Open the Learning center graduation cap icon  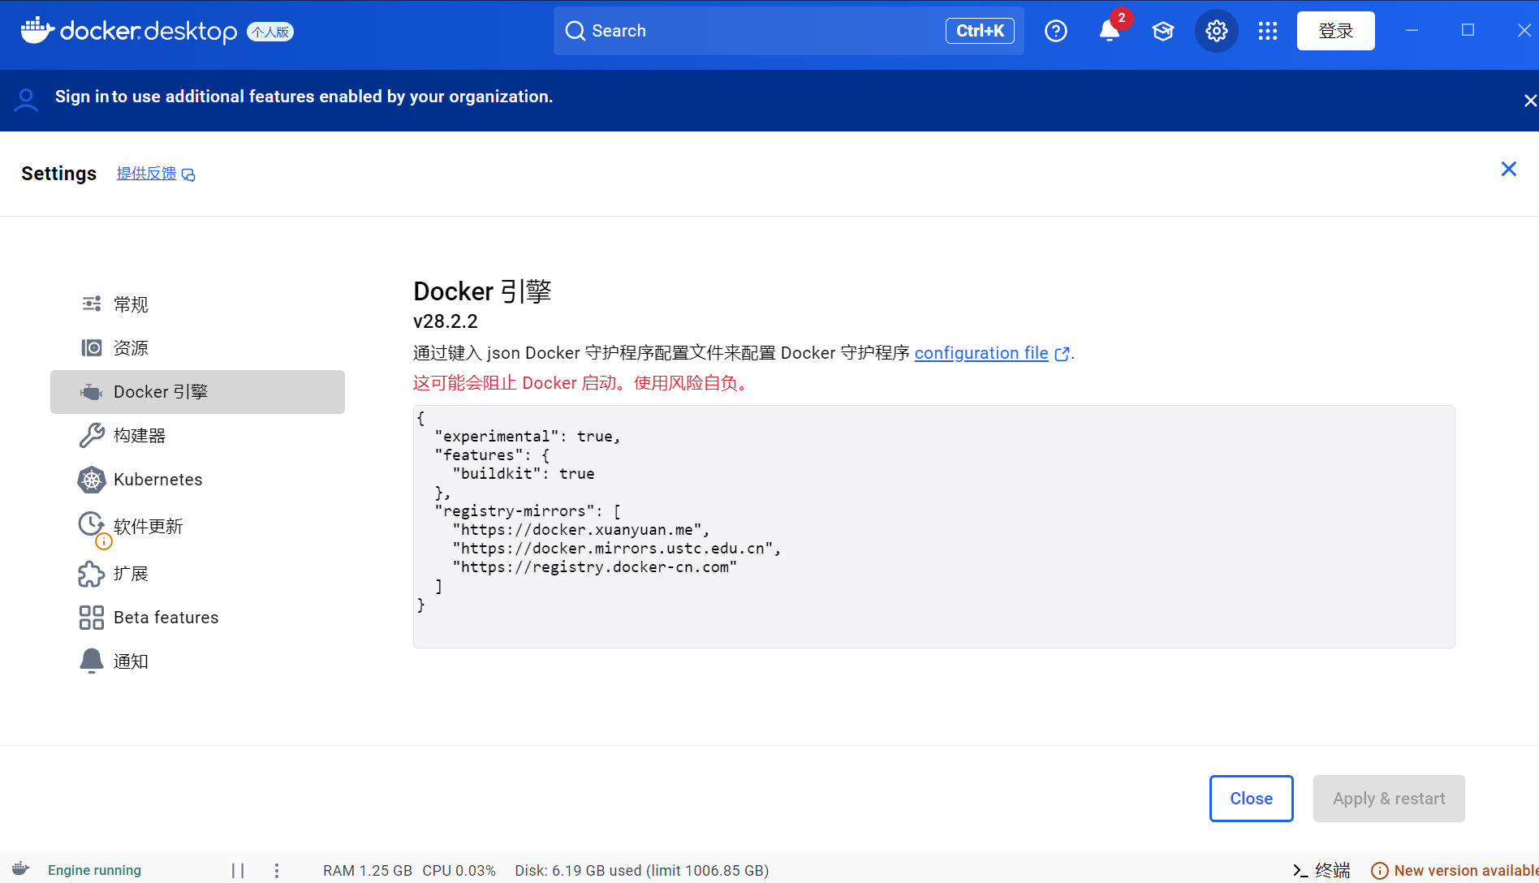click(x=1163, y=31)
